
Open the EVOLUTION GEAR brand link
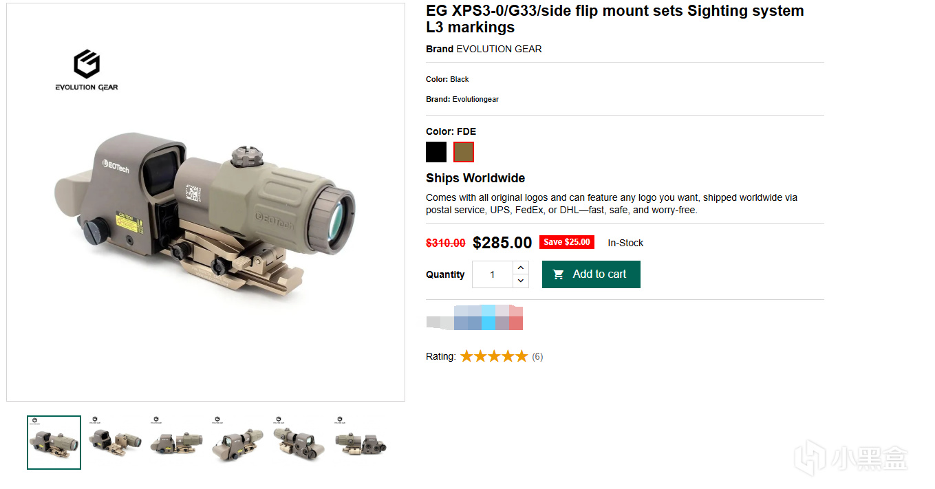pyautogui.click(x=499, y=49)
